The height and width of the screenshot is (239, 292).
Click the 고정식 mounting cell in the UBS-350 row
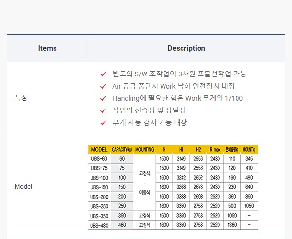(x=145, y=215)
